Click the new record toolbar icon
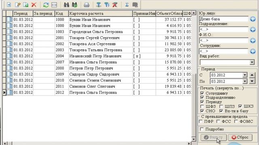The image size is (259, 145). point(9,5)
